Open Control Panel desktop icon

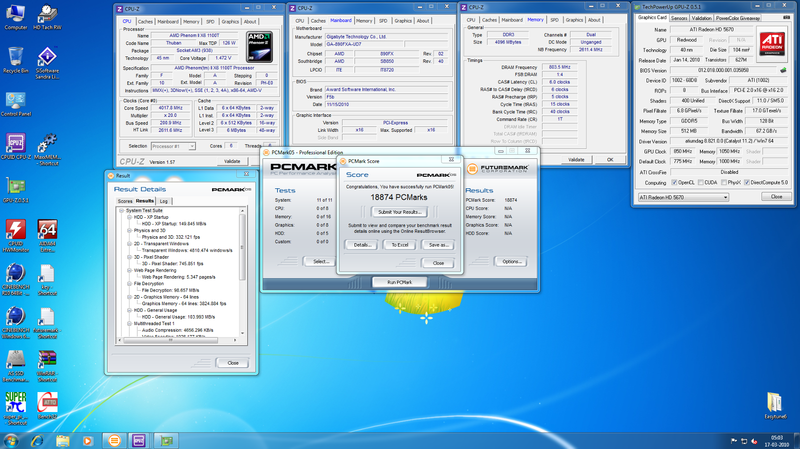[16, 104]
